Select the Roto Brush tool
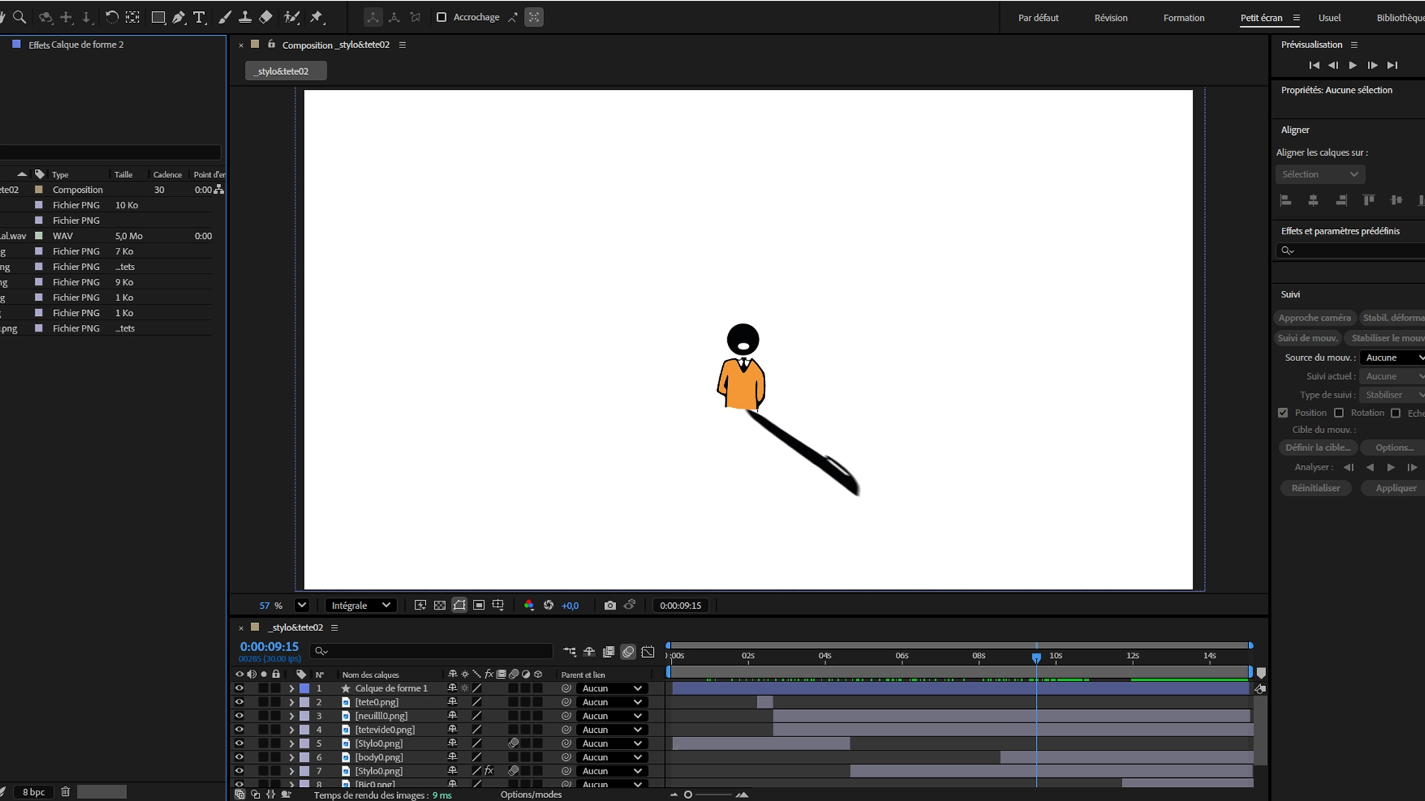This screenshot has height=801, width=1425. tap(292, 17)
